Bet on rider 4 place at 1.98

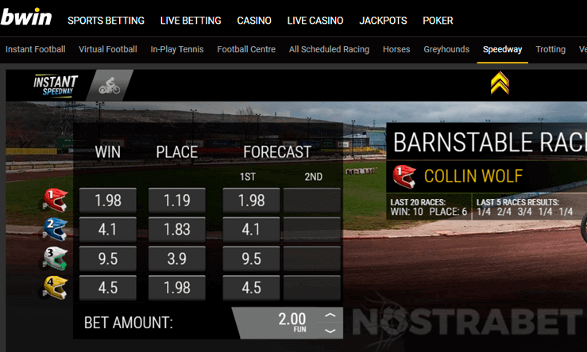click(176, 288)
